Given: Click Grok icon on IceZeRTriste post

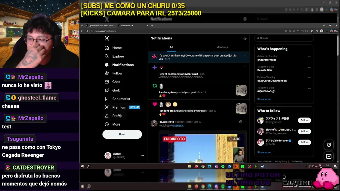Looking at the screenshot, I should pos(240,122).
